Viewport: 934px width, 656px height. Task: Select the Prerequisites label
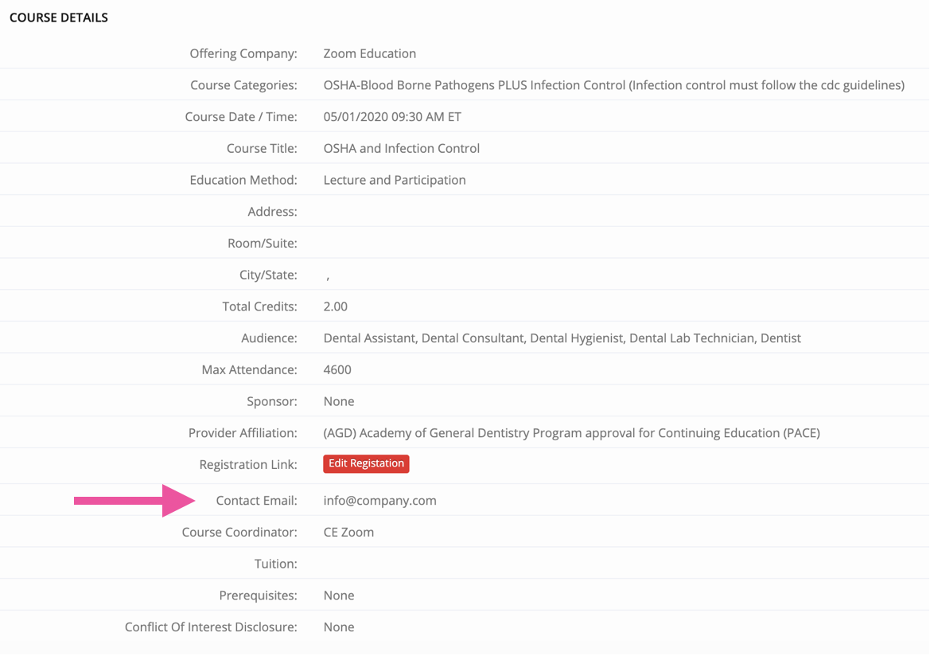(259, 595)
